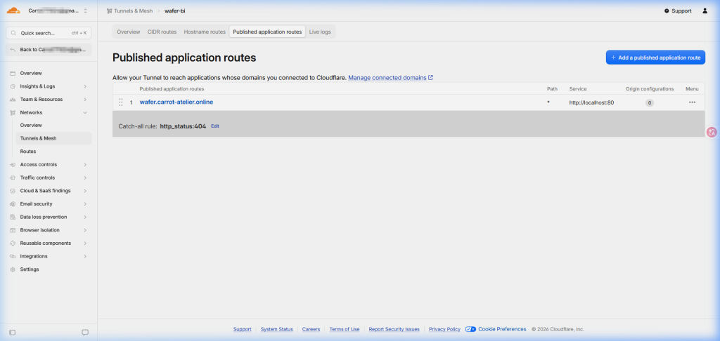Expand Data loss prevention chevron

coord(85,217)
